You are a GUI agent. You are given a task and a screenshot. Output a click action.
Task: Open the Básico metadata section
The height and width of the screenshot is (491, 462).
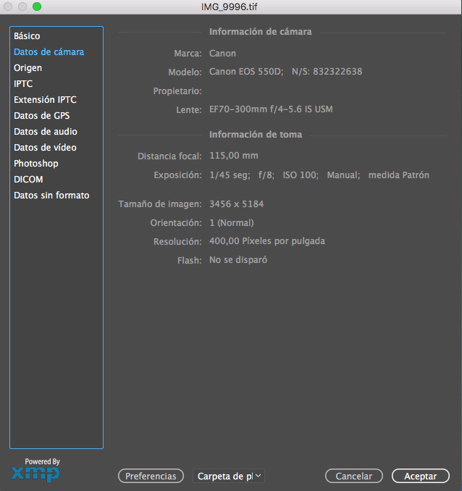click(27, 36)
